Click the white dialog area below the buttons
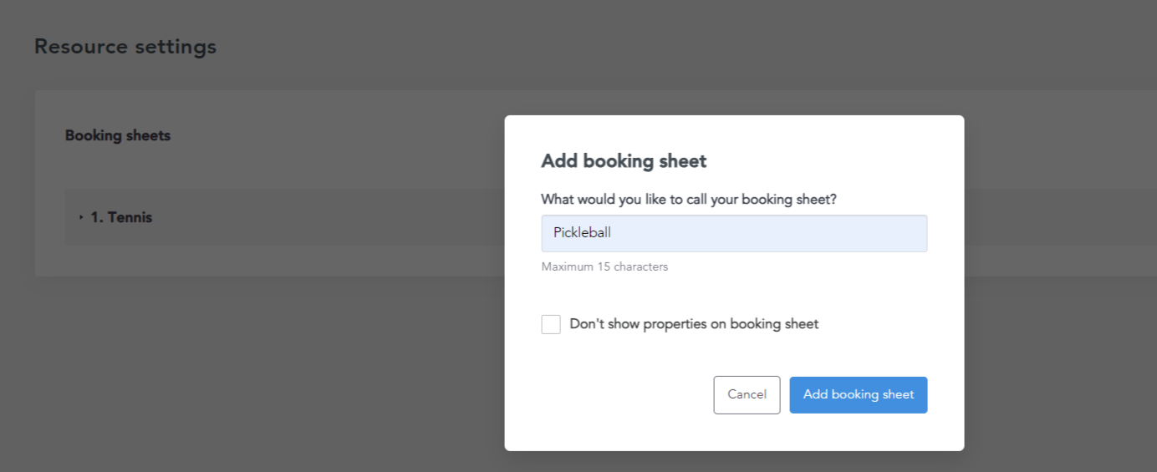The height and width of the screenshot is (472, 1157). point(734,433)
